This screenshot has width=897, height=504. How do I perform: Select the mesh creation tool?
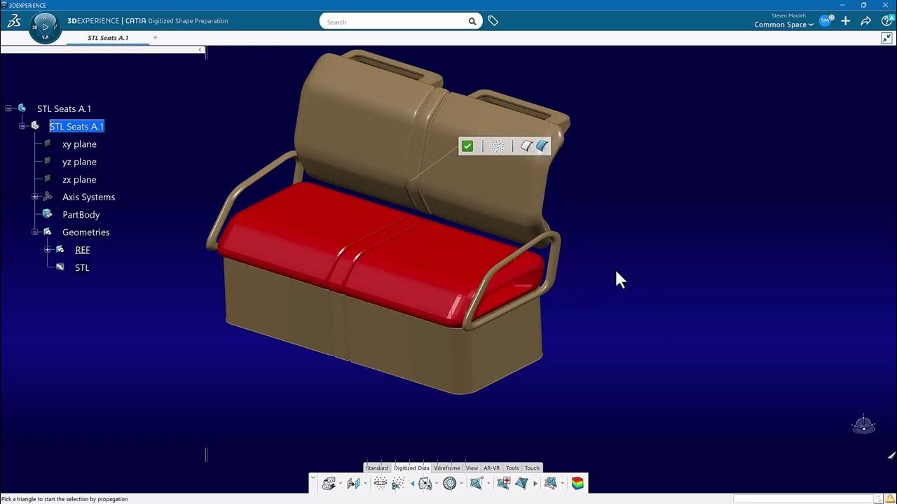pyautogui.click(x=477, y=483)
